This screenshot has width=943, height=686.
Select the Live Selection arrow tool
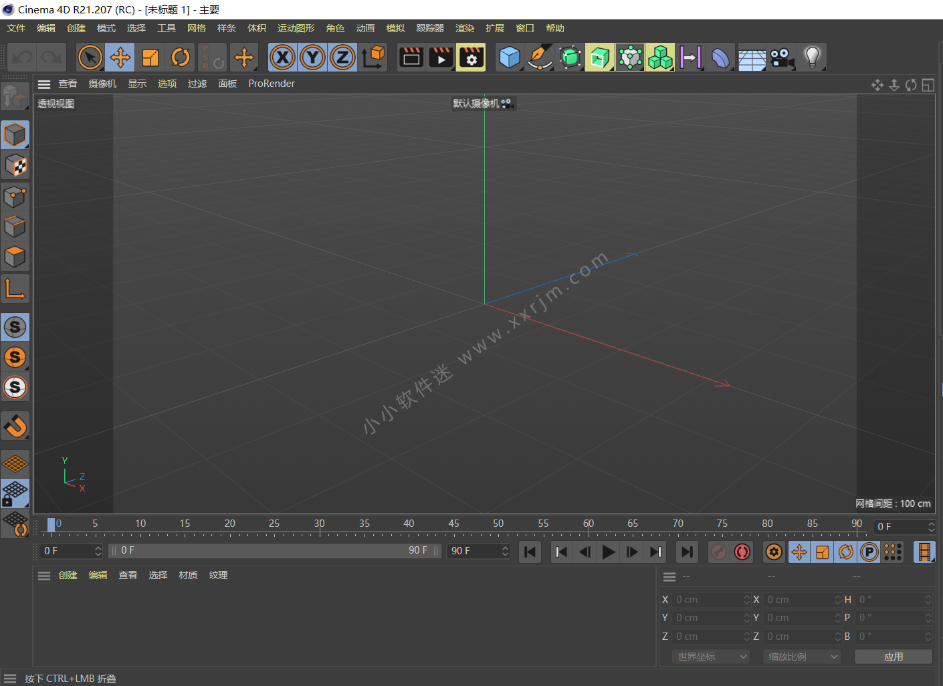coord(90,58)
